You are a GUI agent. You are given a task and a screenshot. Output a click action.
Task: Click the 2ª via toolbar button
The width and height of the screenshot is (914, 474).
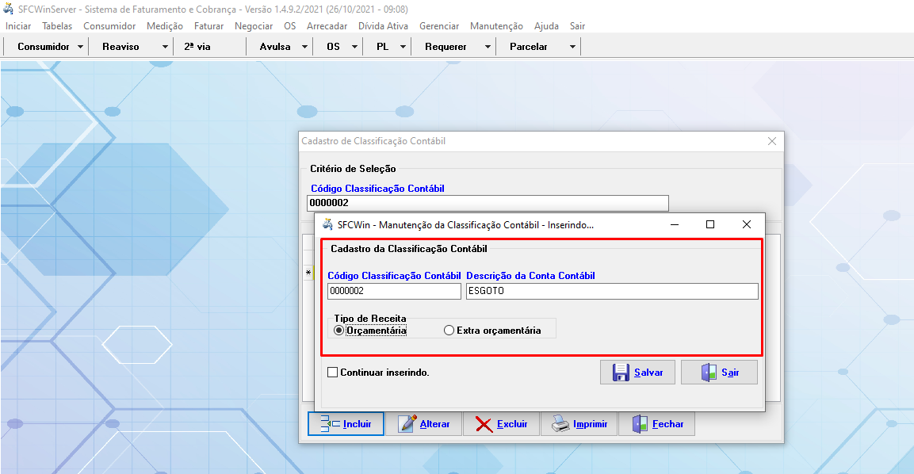coord(197,47)
